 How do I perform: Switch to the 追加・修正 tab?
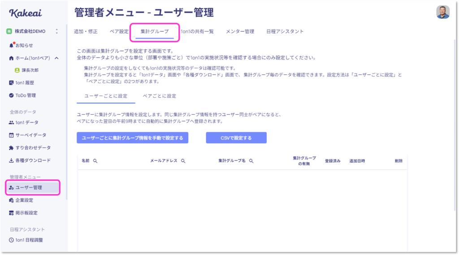(86, 32)
